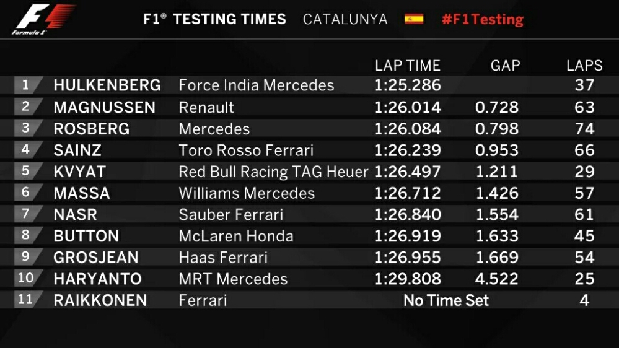Viewport: 619px width, 348px height.
Task: Click the Catalunya circuit label
Action: tap(345, 19)
